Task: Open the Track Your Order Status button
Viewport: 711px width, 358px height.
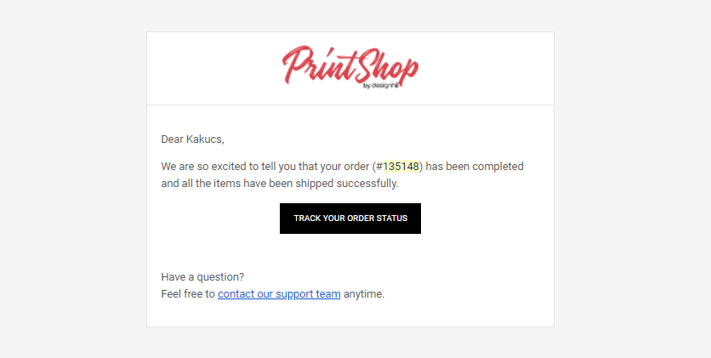Action: [x=350, y=219]
